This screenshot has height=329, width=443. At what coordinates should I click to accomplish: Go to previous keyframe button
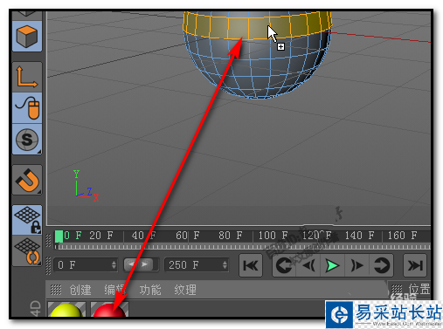tap(284, 265)
